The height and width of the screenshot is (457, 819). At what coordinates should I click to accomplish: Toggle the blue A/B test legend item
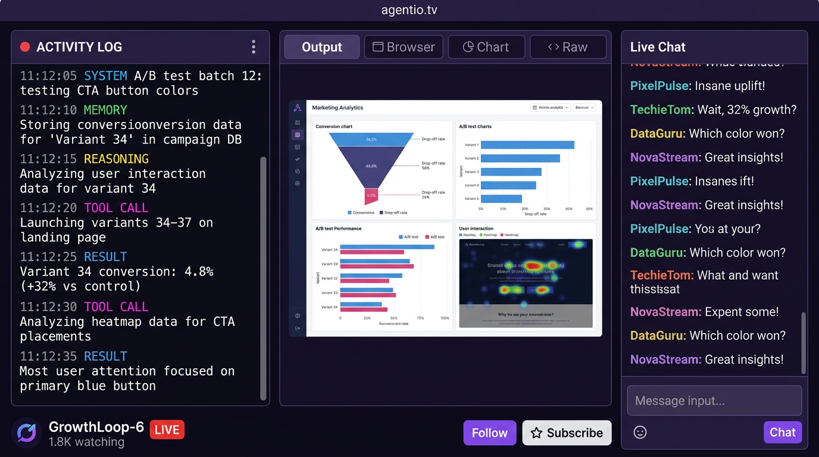pos(408,237)
